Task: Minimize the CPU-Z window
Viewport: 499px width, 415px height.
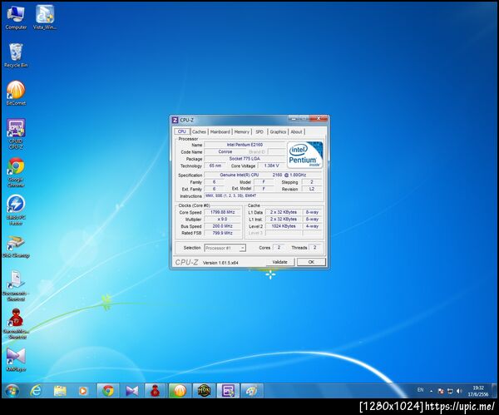Action: coord(294,118)
